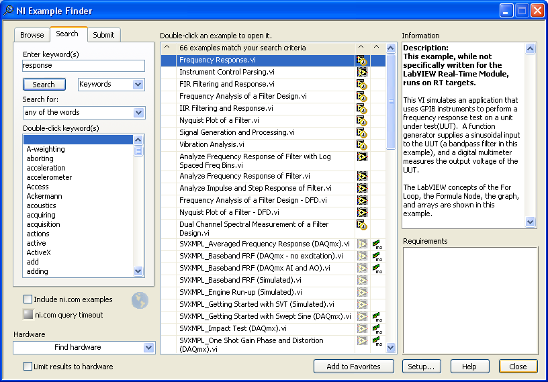
Task: Click sort arrow left of results header
Action: (x=167, y=47)
